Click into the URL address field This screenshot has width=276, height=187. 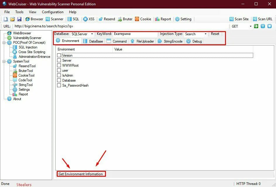[121, 26]
